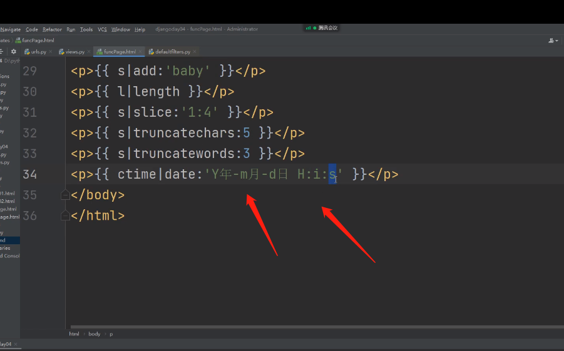This screenshot has height=351, width=564.
Task: Collapse the </html> fold marker
Action: [x=65, y=215]
